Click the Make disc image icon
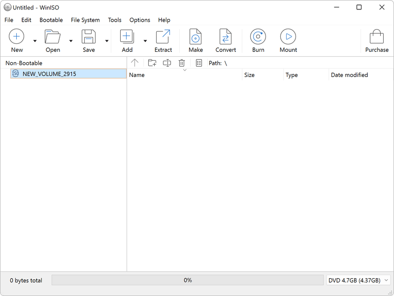The height and width of the screenshot is (296, 394). pyautogui.click(x=196, y=37)
